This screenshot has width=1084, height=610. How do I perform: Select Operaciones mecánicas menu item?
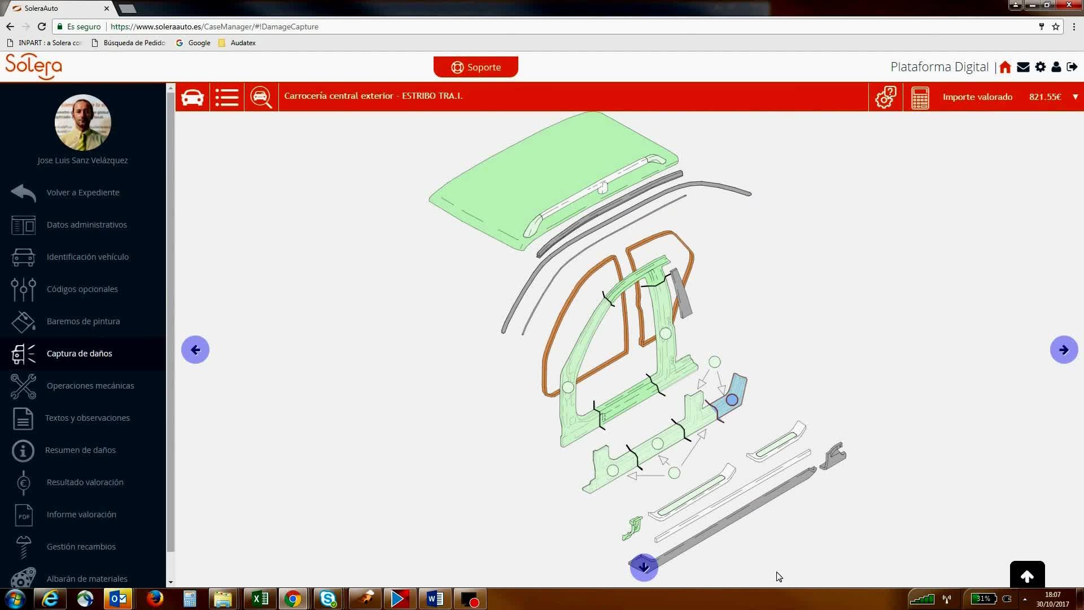[x=90, y=386]
